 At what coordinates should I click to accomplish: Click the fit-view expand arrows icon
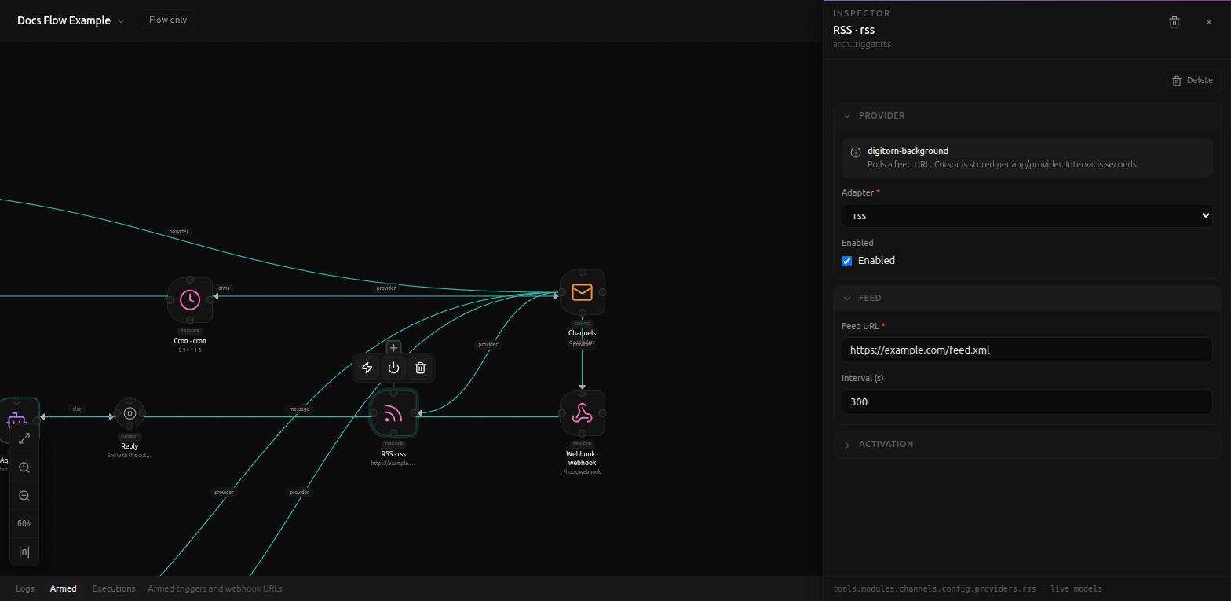click(x=24, y=438)
